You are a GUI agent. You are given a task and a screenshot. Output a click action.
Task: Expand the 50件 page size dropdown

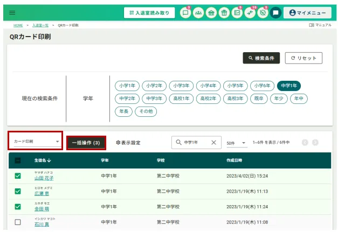pyautogui.click(x=236, y=143)
